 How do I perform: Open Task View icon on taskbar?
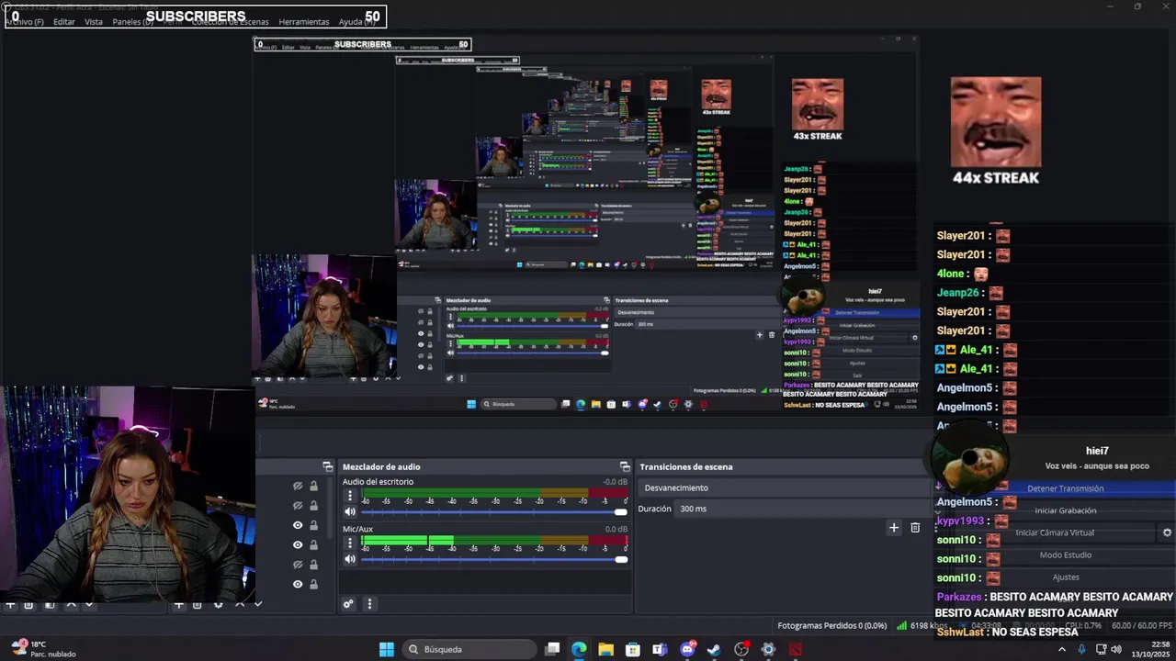pyautogui.click(x=552, y=649)
